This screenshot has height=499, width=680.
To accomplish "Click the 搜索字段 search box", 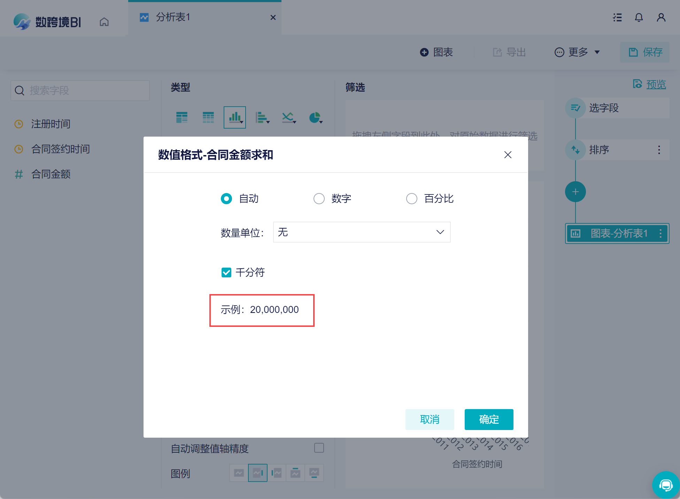I will [x=80, y=91].
